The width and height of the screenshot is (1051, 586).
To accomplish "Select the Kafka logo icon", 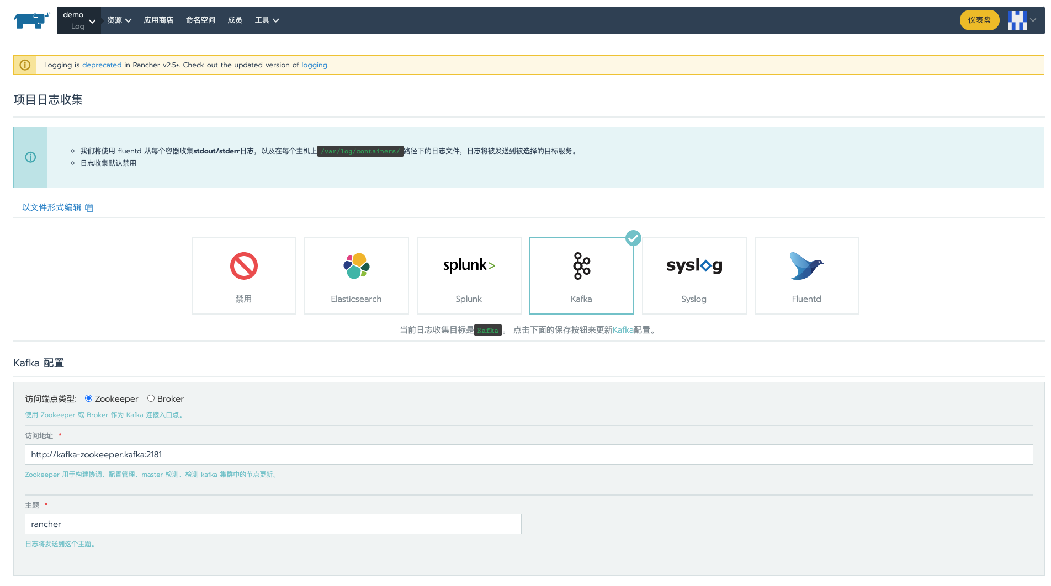I will pos(582,266).
